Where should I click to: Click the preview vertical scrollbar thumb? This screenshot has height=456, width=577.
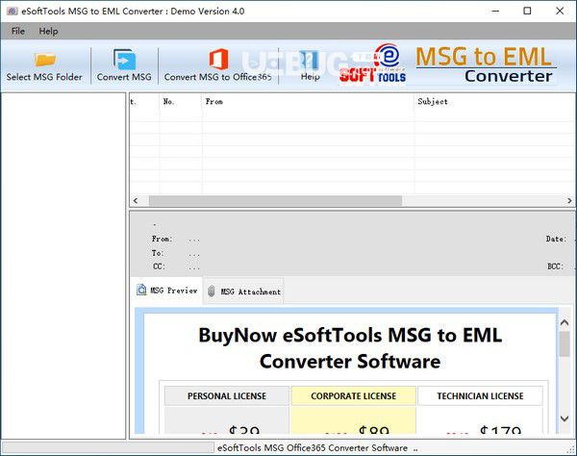tap(564, 343)
